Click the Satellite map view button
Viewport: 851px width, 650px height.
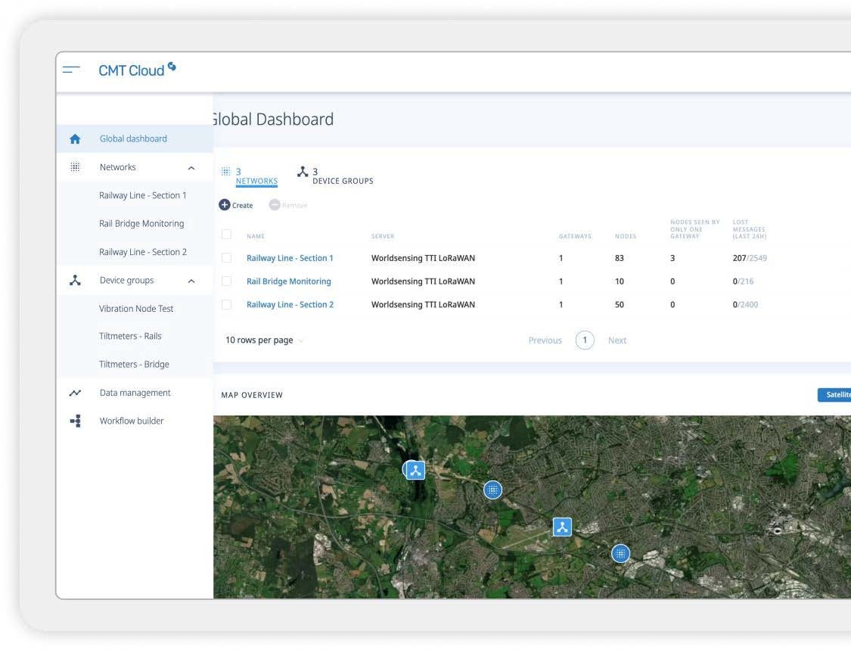click(x=835, y=395)
